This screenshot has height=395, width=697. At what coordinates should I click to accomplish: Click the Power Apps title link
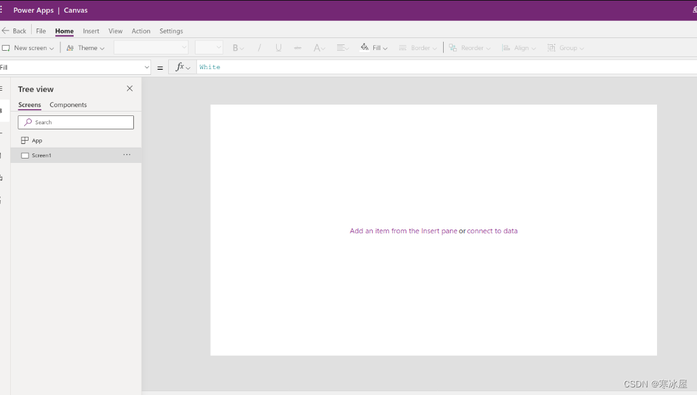click(34, 10)
